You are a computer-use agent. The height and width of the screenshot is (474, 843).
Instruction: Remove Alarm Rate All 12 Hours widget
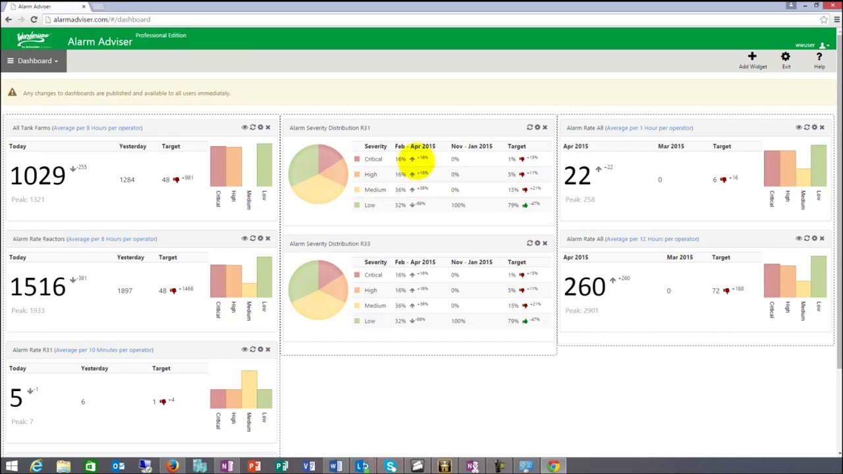coord(822,238)
